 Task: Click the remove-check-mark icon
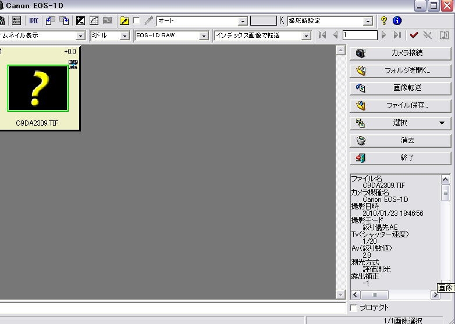[428, 35]
